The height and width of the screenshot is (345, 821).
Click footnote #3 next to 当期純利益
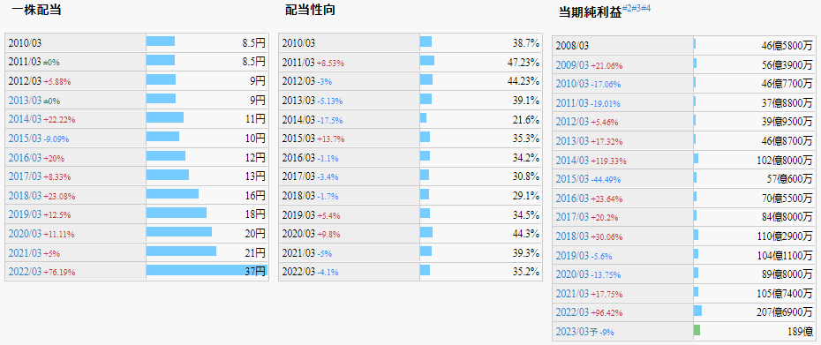pos(636,8)
